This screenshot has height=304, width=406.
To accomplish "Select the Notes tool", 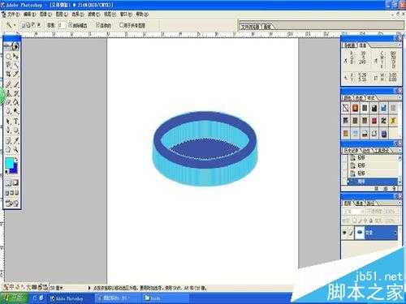I will tap(8, 140).
